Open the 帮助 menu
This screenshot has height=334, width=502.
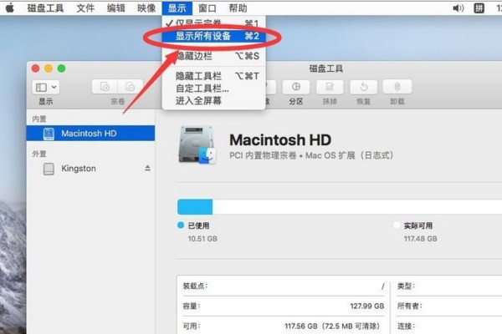pyautogui.click(x=238, y=8)
